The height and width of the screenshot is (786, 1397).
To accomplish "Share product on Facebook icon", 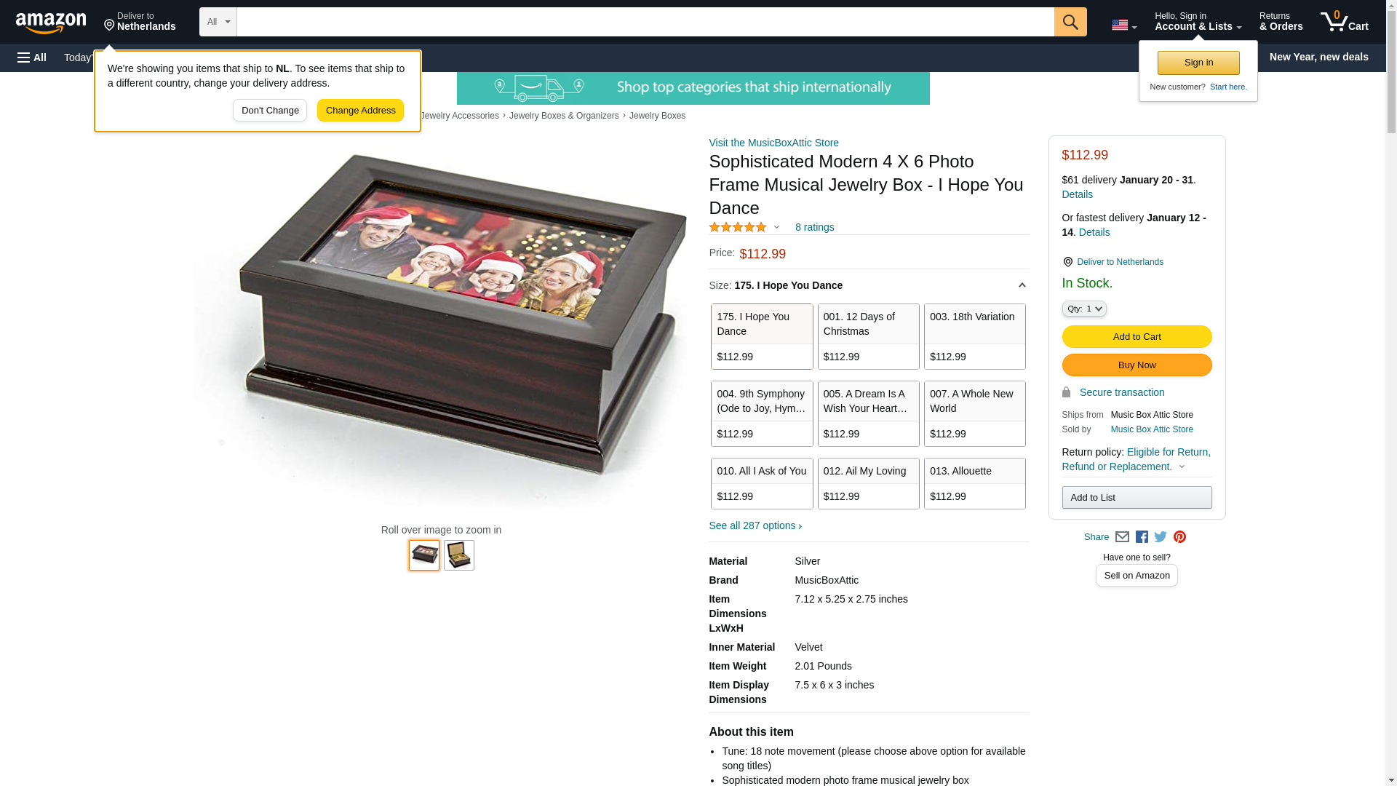I will [x=1142, y=537].
